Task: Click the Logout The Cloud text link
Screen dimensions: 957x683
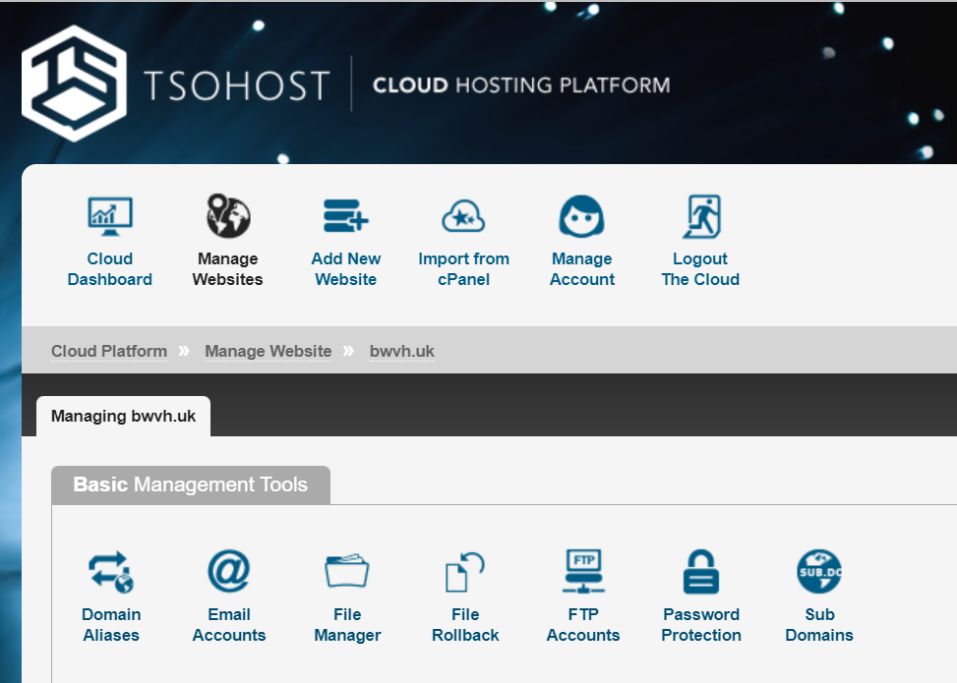Action: pyautogui.click(x=700, y=269)
